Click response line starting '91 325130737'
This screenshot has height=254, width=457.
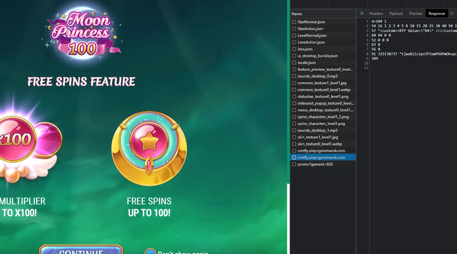point(414,54)
